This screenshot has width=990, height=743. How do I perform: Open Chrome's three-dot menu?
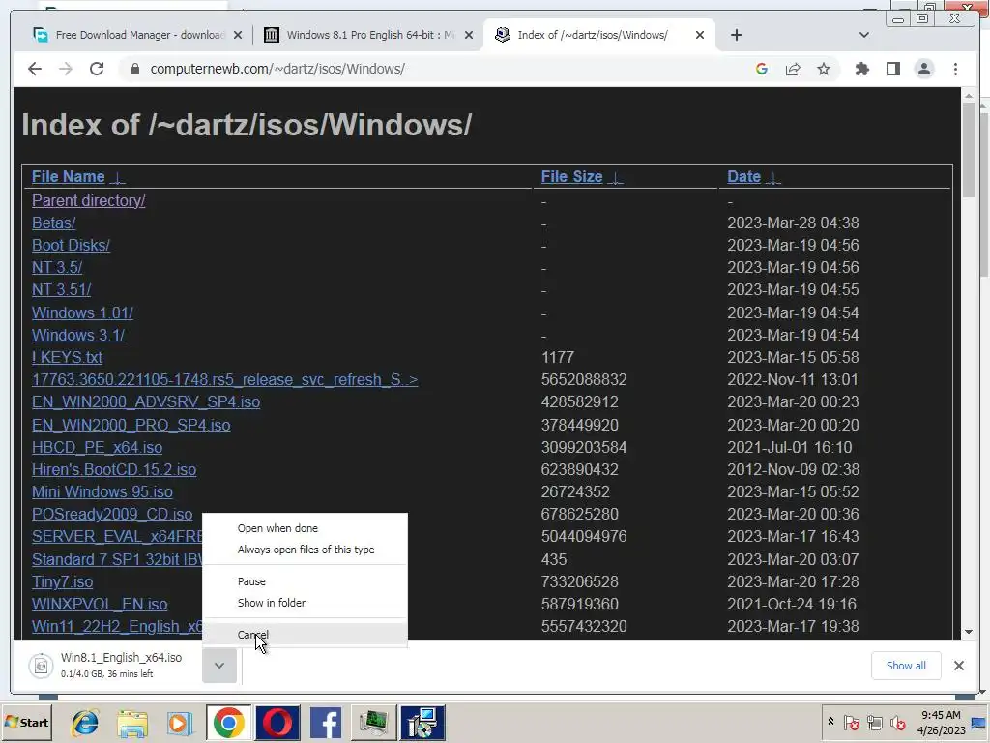pos(955,69)
